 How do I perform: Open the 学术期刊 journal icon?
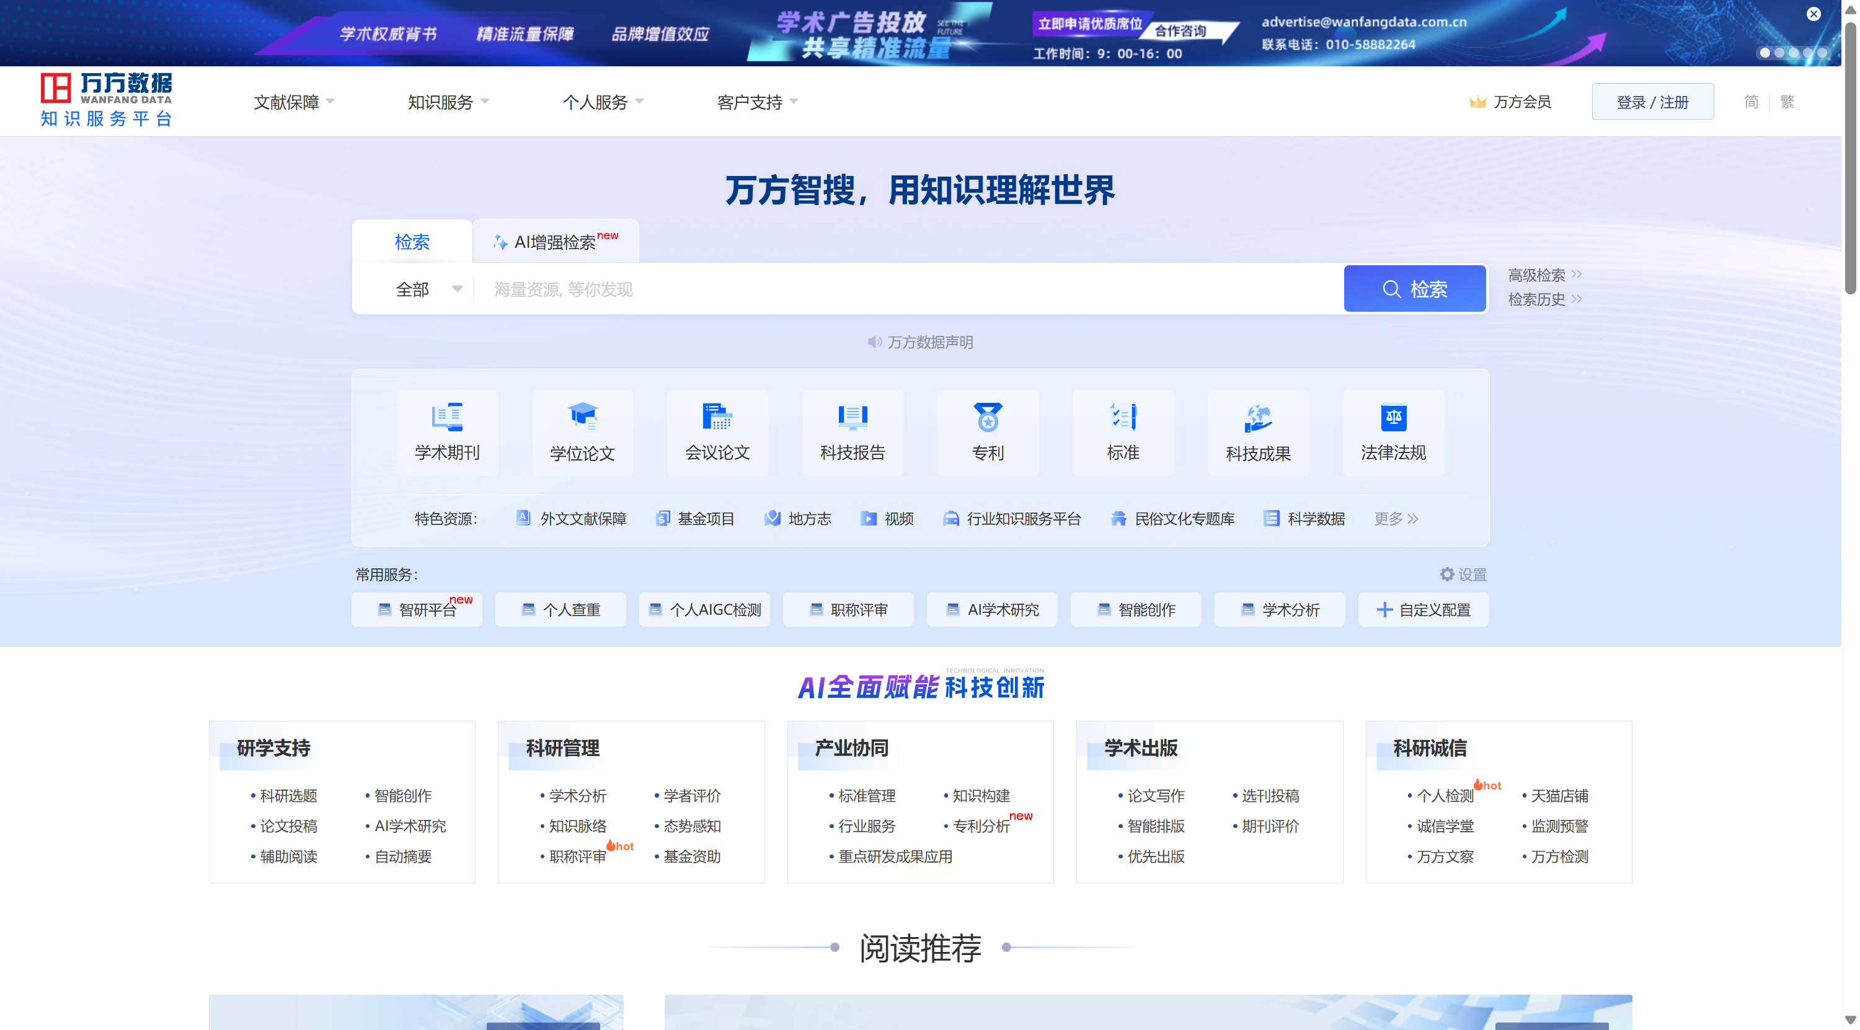pyautogui.click(x=447, y=416)
